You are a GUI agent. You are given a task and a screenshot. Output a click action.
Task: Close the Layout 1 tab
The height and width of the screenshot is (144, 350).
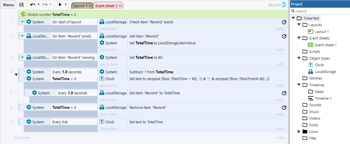90,6
